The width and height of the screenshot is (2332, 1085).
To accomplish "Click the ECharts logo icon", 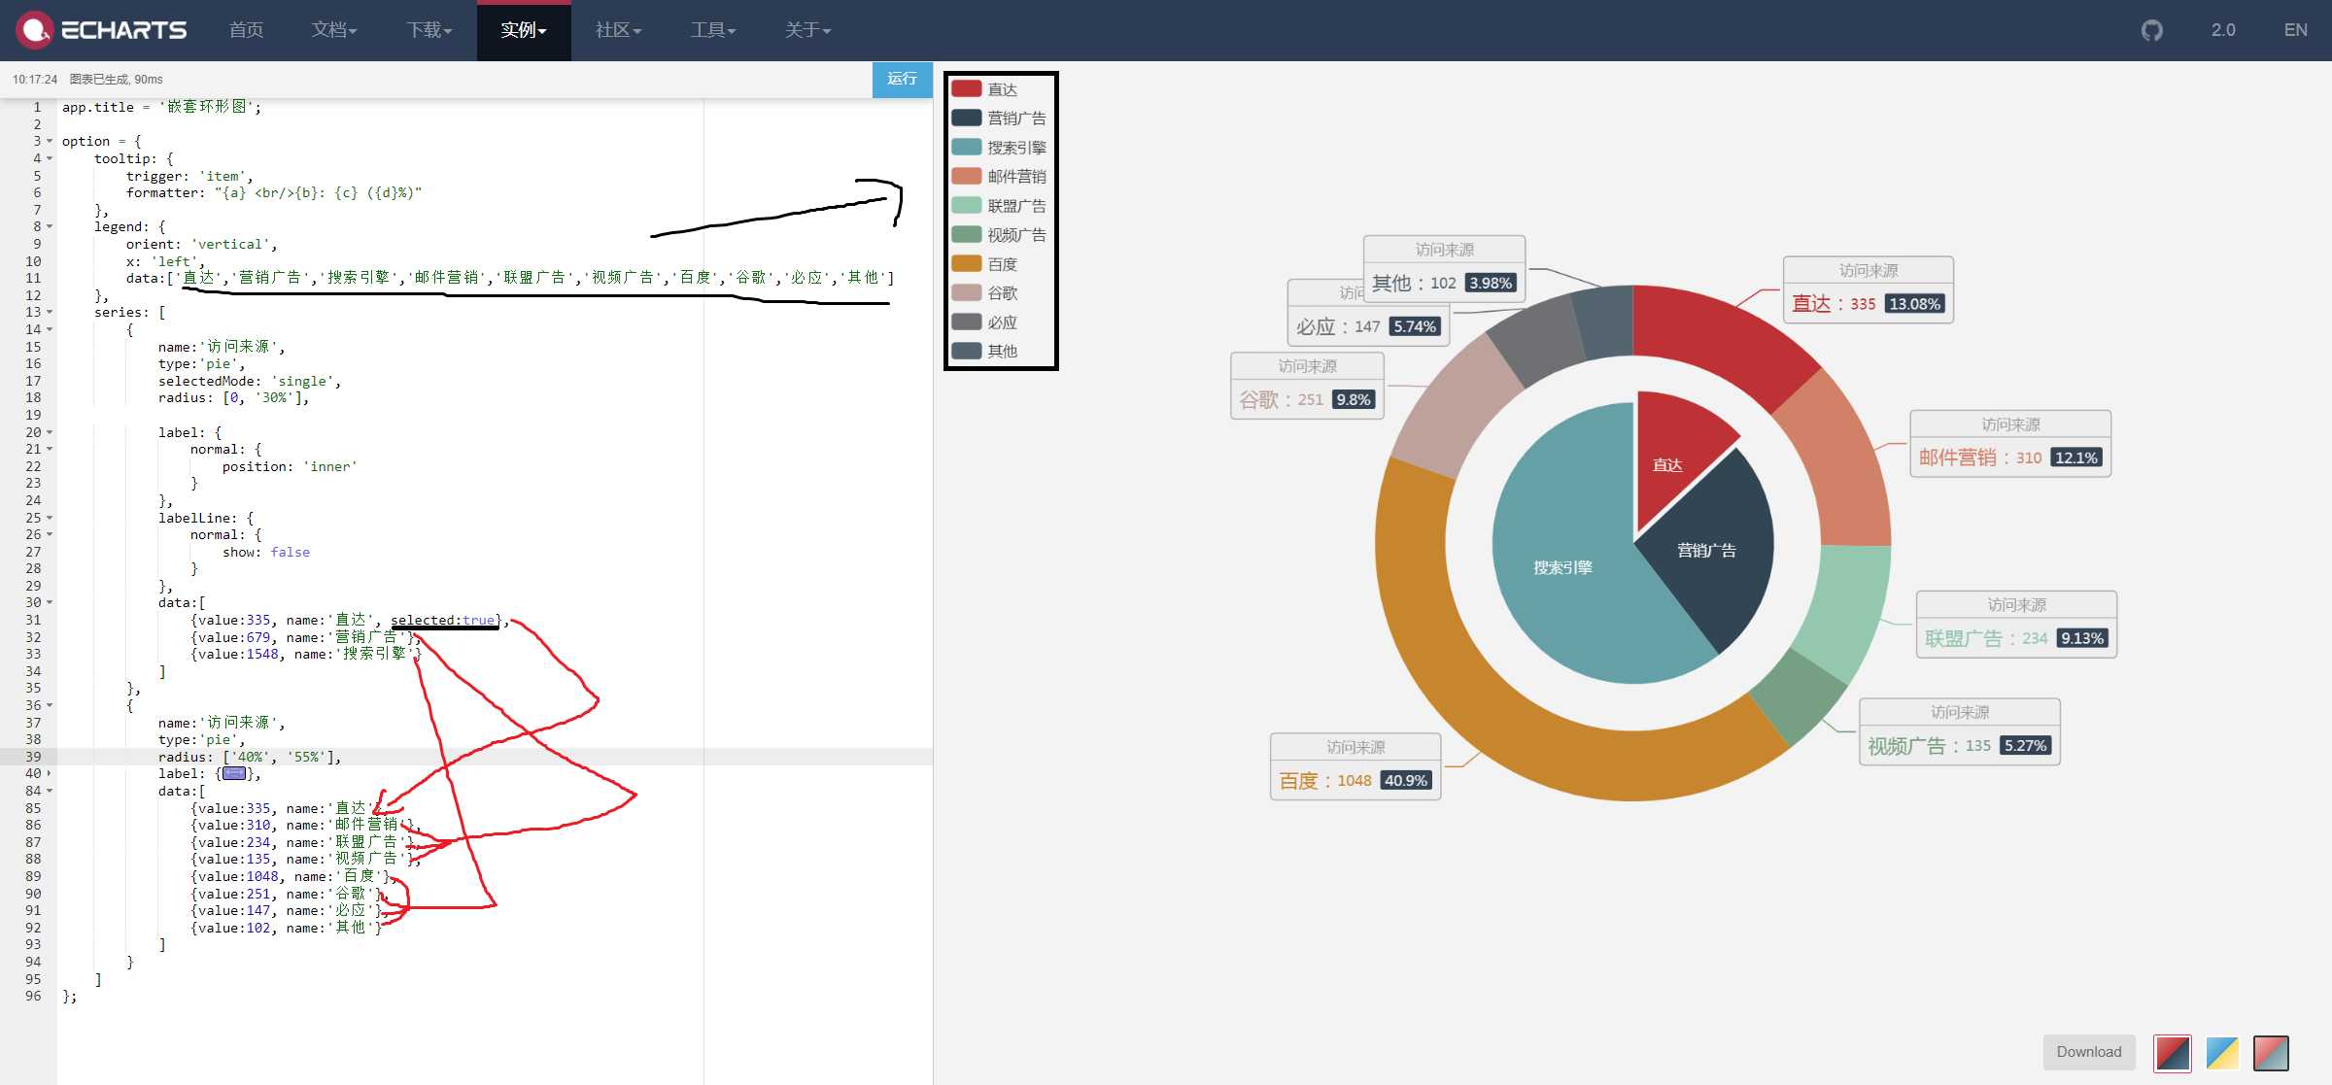I will [35, 30].
